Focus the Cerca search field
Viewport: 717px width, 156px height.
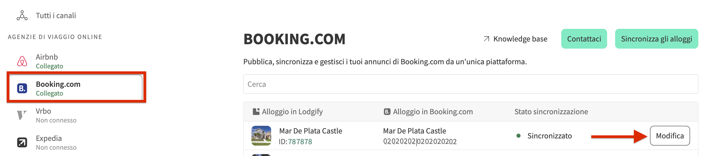470,84
